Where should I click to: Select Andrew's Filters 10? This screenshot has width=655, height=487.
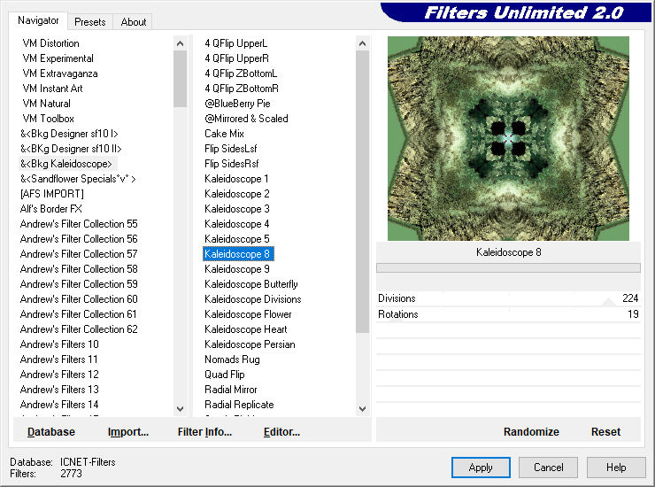tap(59, 344)
